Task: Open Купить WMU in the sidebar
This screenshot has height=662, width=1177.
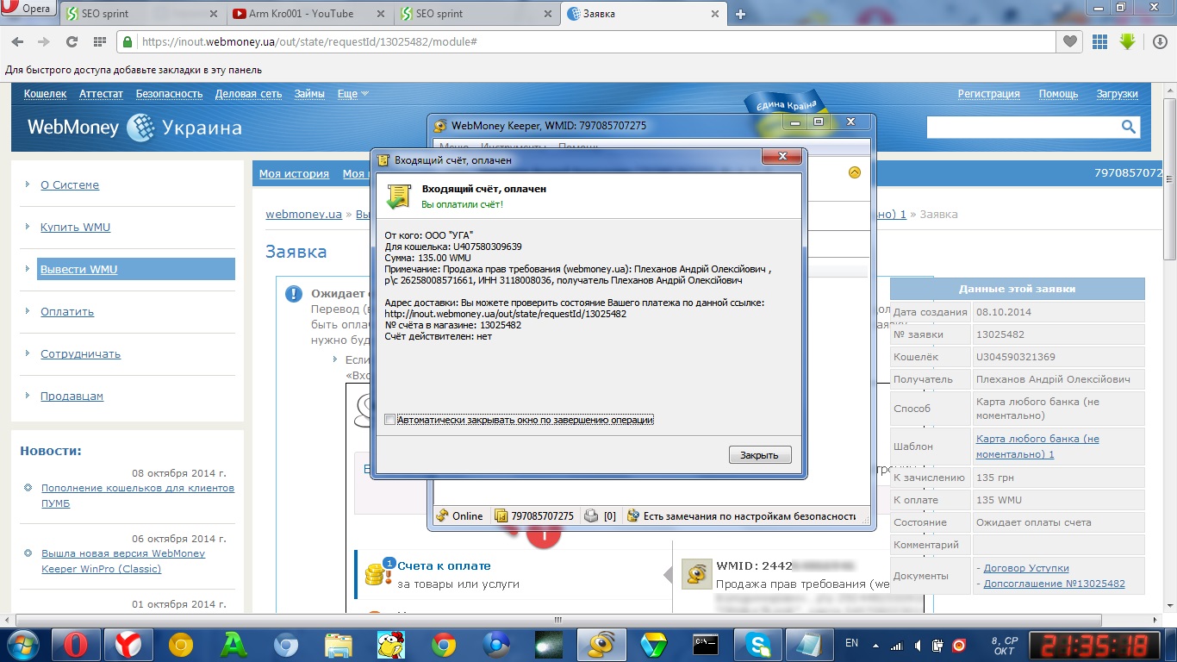Action: point(75,227)
